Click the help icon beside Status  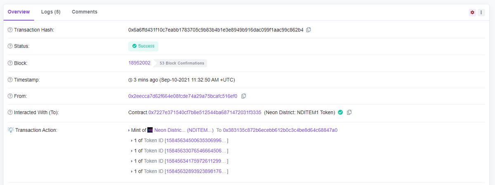[10, 46]
